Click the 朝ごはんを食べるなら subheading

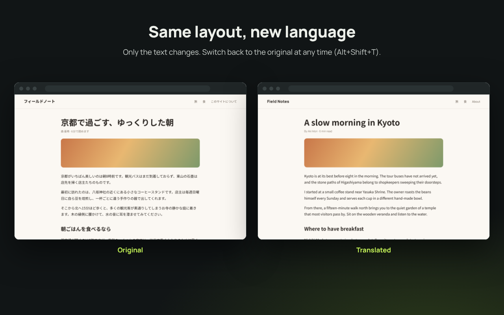pyautogui.click(x=86, y=229)
